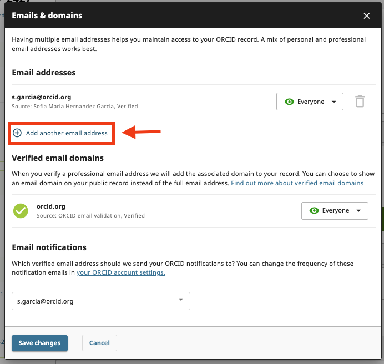Click Add another email address link

pyautogui.click(x=67, y=133)
